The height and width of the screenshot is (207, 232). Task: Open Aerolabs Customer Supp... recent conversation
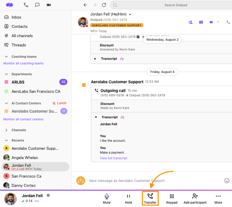click(x=35, y=148)
